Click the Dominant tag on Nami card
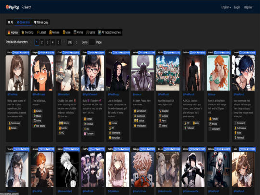 click(214, 129)
